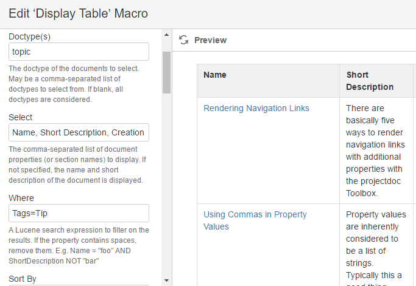The height and width of the screenshot is (286, 416).
Task: Click the 'Select' field label
Action: click(21, 117)
